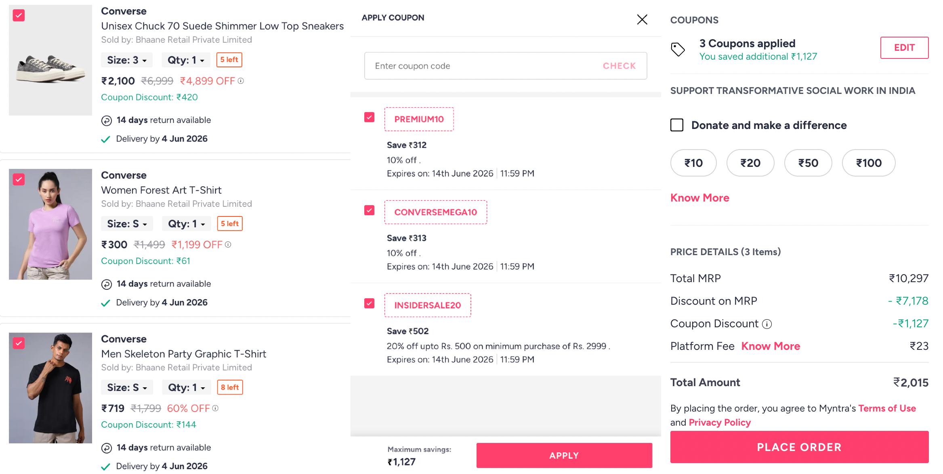Select the ₹10 donation amount
Image resolution: width=943 pixels, height=474 pixels.
(693, 163)
